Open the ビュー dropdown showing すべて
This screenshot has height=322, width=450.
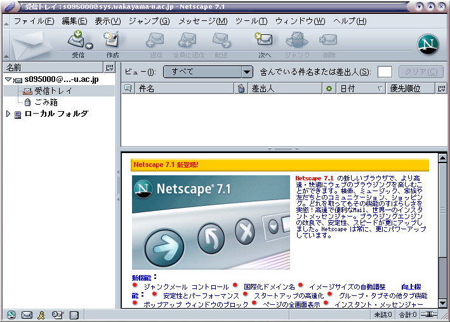point(208,72)
